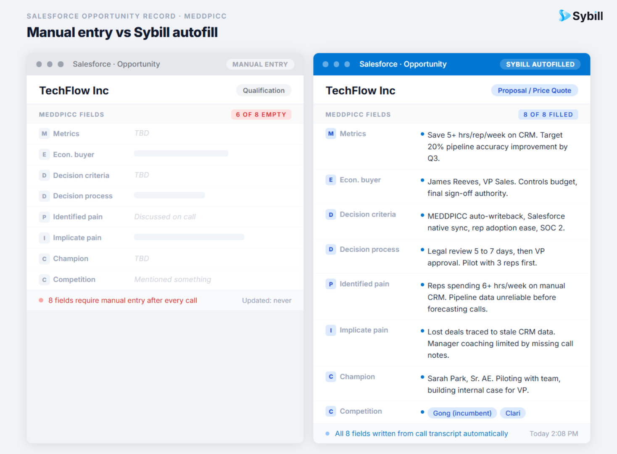Click the Clari competitor tag
Screen dimensions: 617x454
pos(513,413)
